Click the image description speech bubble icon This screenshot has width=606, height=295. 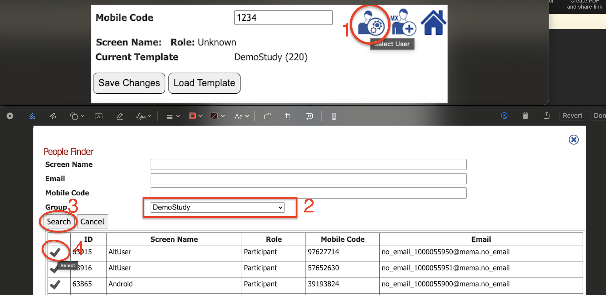(x=309, y=116)
